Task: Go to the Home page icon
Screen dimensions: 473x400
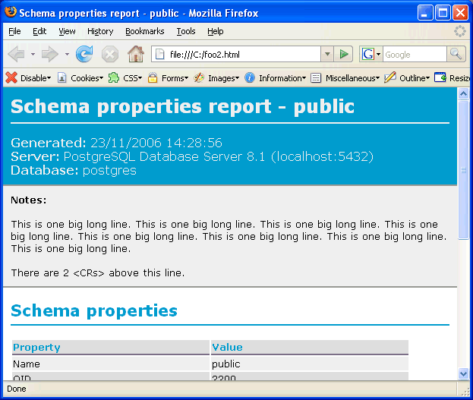Action: tap(136, 54)
